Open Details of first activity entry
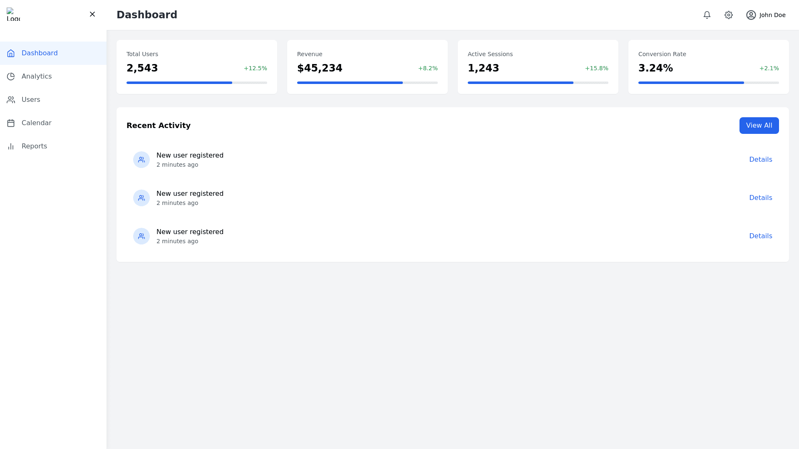This screenshot has width=799, height=449. coord(760,160)
